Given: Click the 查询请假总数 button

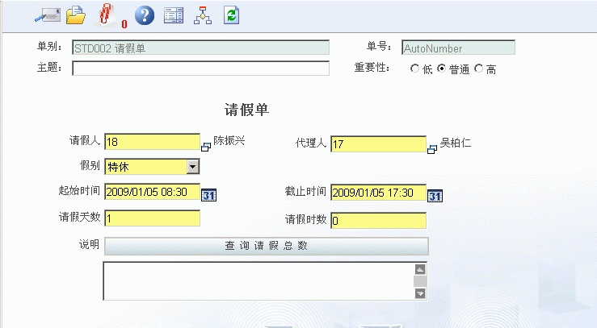Looking at the screenshot, I should coord(266,246).
